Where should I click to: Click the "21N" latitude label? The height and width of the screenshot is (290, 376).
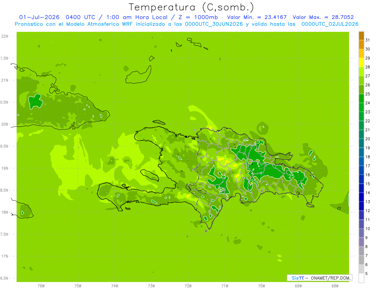click(x=5, y=80)
